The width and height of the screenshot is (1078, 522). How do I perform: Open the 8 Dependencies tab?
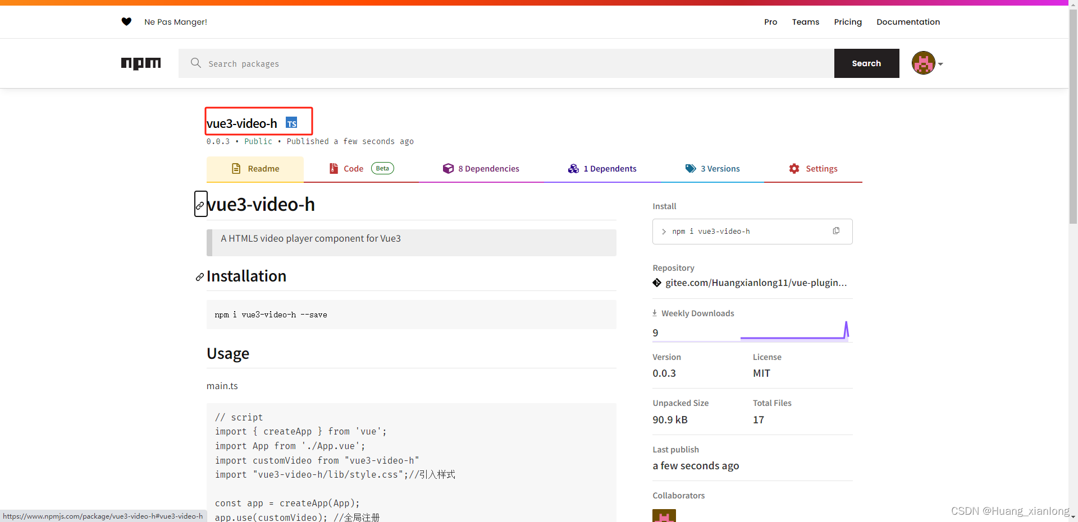pos(481,169)
